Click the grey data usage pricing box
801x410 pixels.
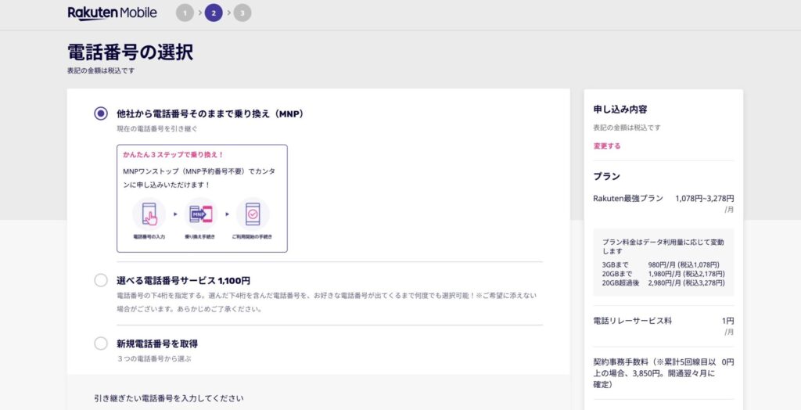coord(663,262)
